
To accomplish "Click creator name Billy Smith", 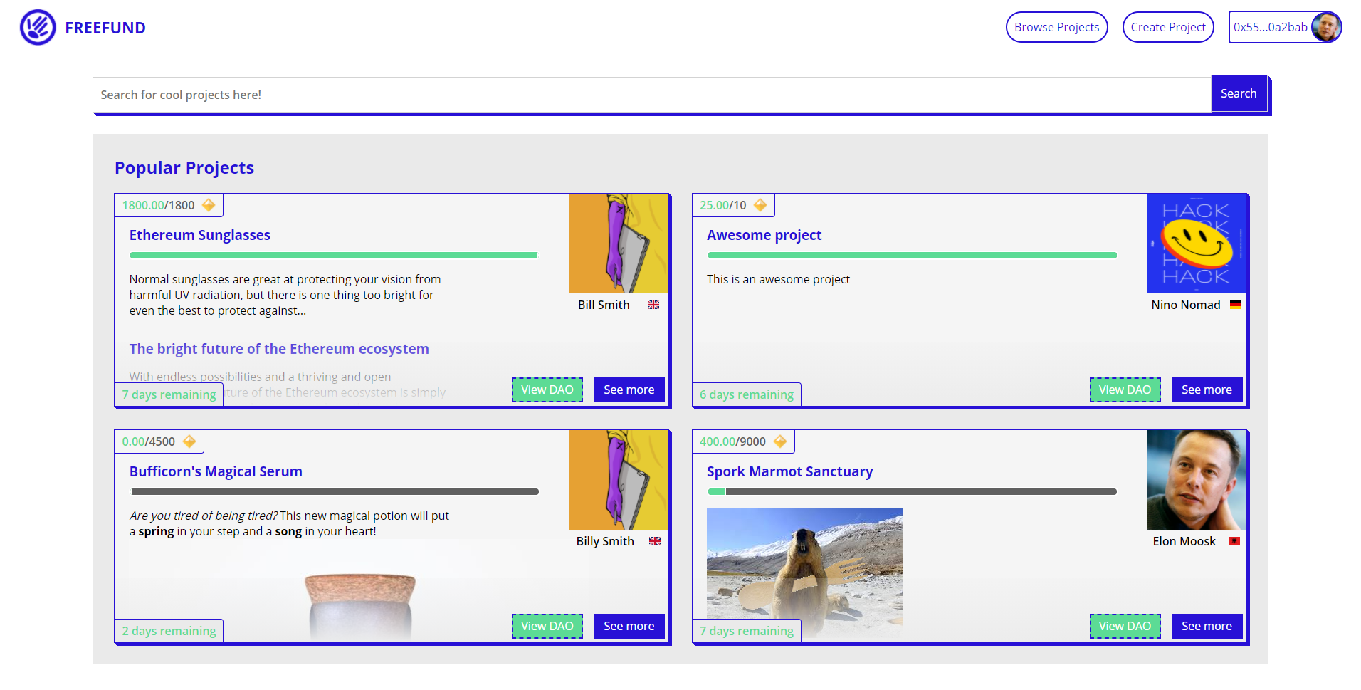I will (605, 541).
